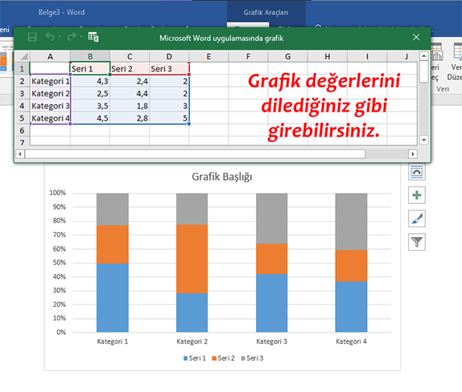Click the Save icon in chart data window
Viewport: 462px width, 392px height.
[32, 37]
